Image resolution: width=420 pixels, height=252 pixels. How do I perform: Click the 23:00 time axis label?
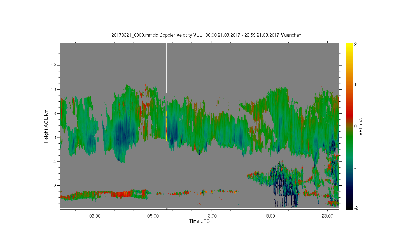(x=327, y=216)
